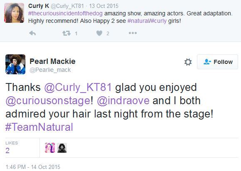Open the three-dots more menu
The width and height of the screenshot is (241, 171).
133,33
